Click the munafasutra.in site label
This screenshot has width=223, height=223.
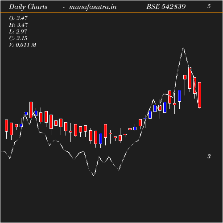point(93,7)
